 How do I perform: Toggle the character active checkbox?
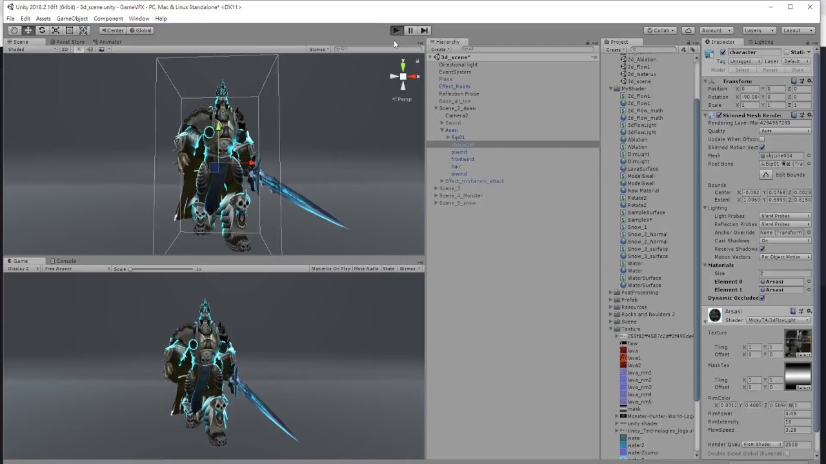coord(723,52)
